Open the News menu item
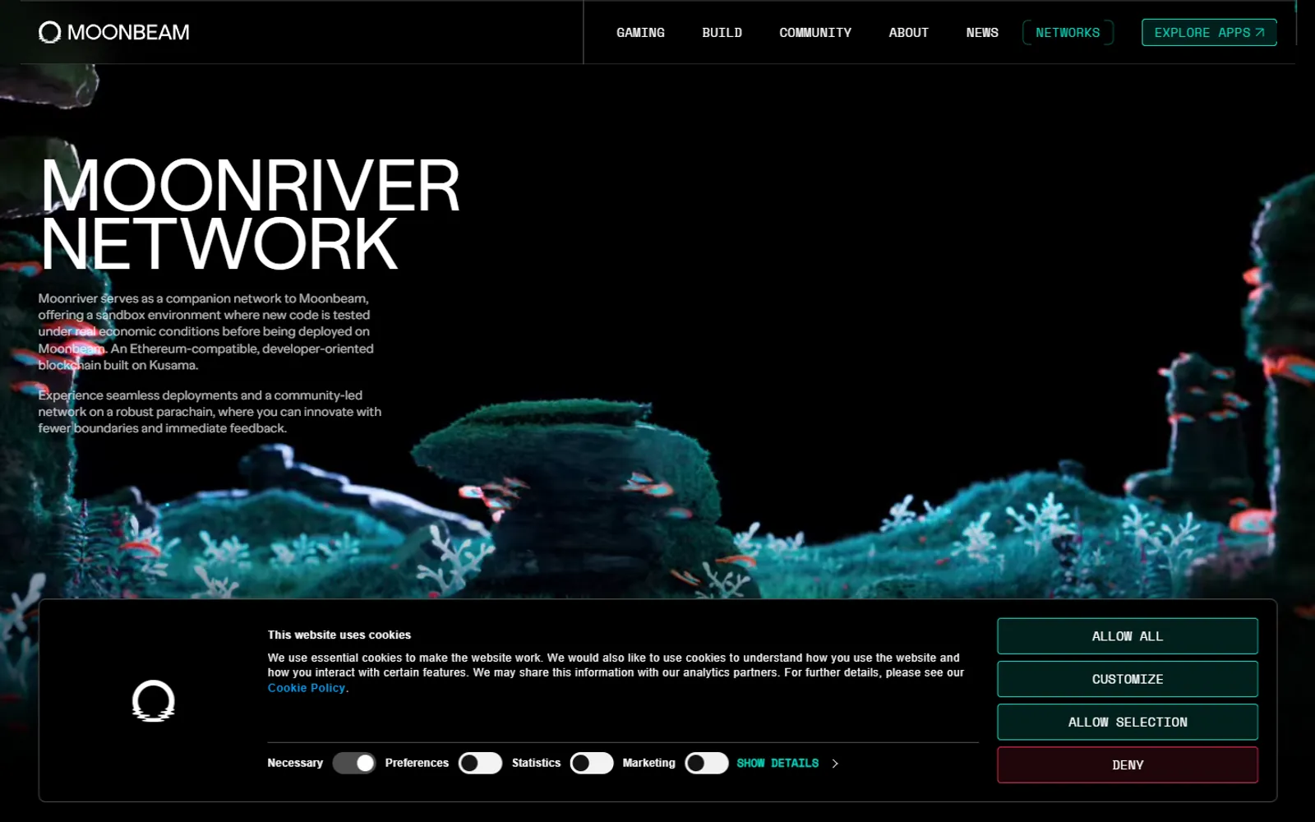Image resolution: width=1315 pixels, height=822 pixels. pos(982,33)
